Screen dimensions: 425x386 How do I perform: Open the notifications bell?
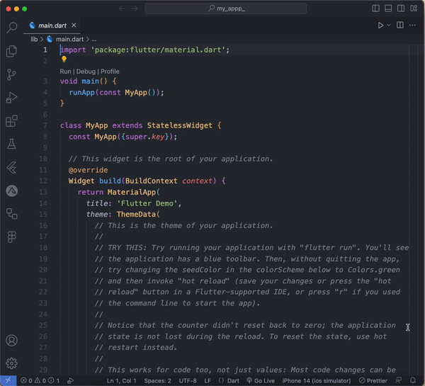click(x=412, y=380)
